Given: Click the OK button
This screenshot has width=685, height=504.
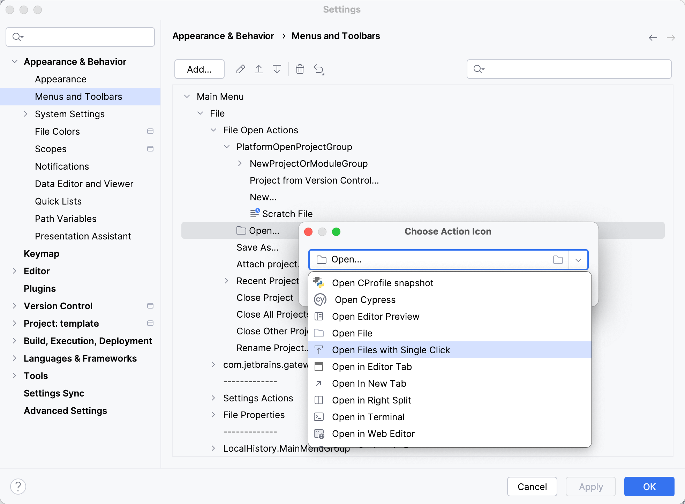Looking at the screenshot, I should [649, 487].
